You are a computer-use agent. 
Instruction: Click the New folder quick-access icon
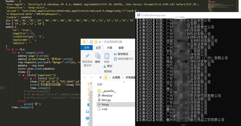pos(96,42)
